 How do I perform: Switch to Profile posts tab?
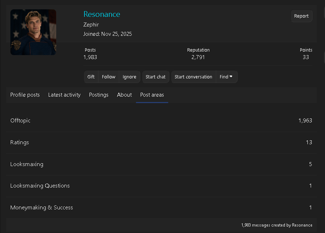point(25,95)
